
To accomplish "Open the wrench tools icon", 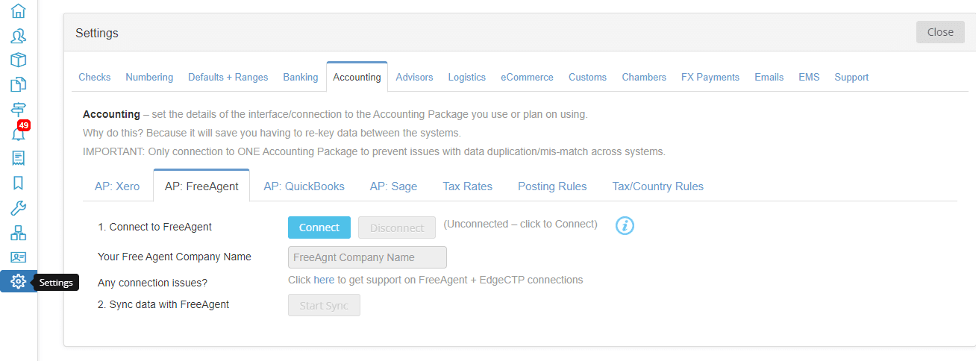I will (18, 207).
